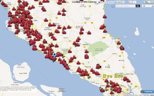This screenshot has width=154, height=96.
Task: Click the camera marker near Kota Tinggi
Action: [128, 81]
